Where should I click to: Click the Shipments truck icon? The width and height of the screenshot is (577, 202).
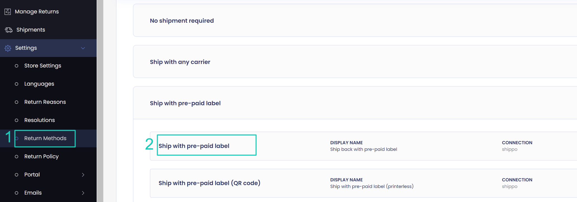pyautogui.click(x=8, y=30)
